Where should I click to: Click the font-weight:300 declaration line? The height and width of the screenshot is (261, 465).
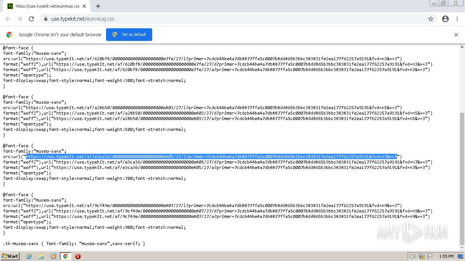point(94,80)
